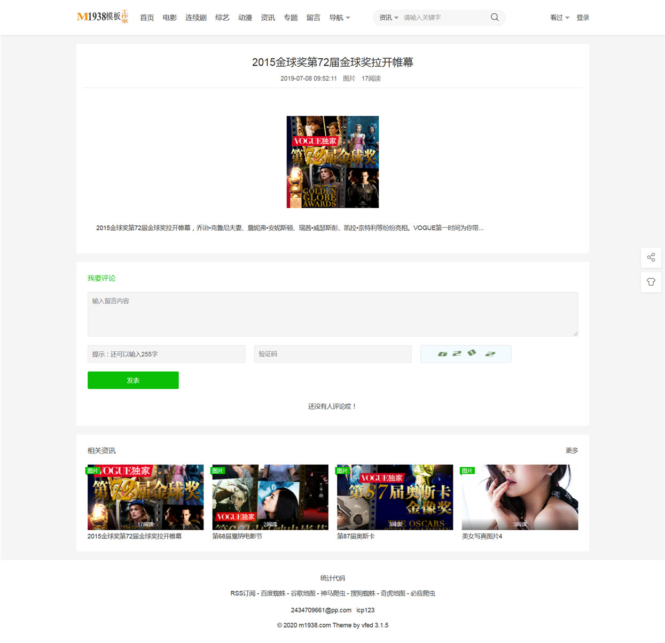
Task: Click the 我要评论 heading
Action: pyautogui.click(x=101, y=278)
